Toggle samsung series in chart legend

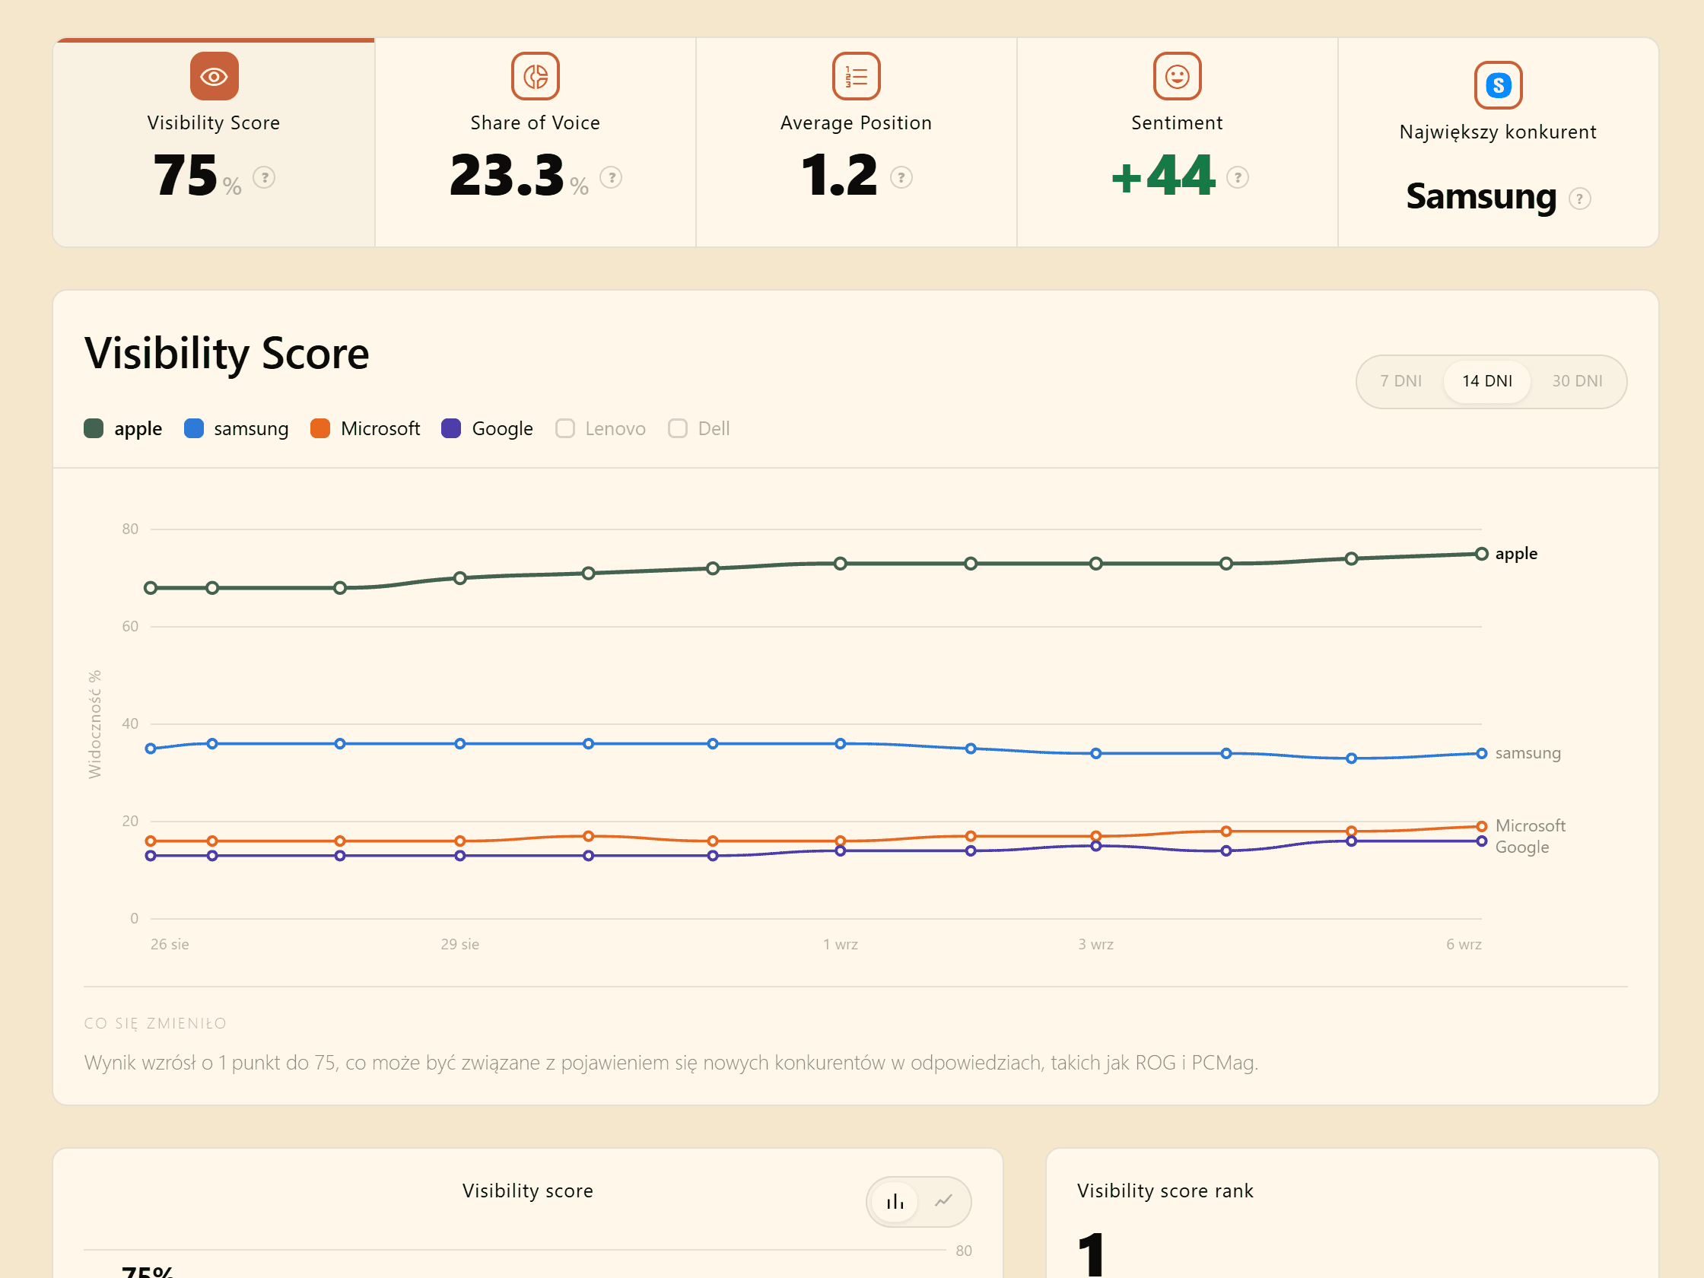[237, 428]
